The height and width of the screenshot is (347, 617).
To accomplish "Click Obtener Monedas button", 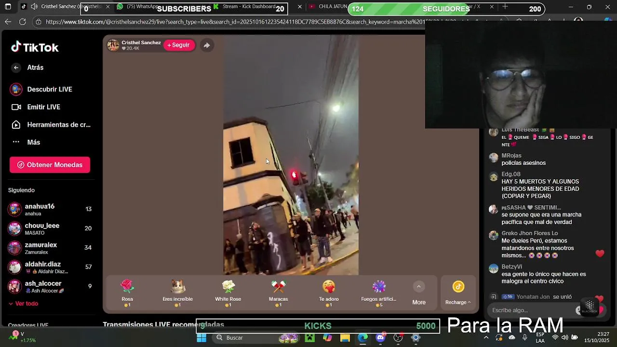I will click(50, 165).
